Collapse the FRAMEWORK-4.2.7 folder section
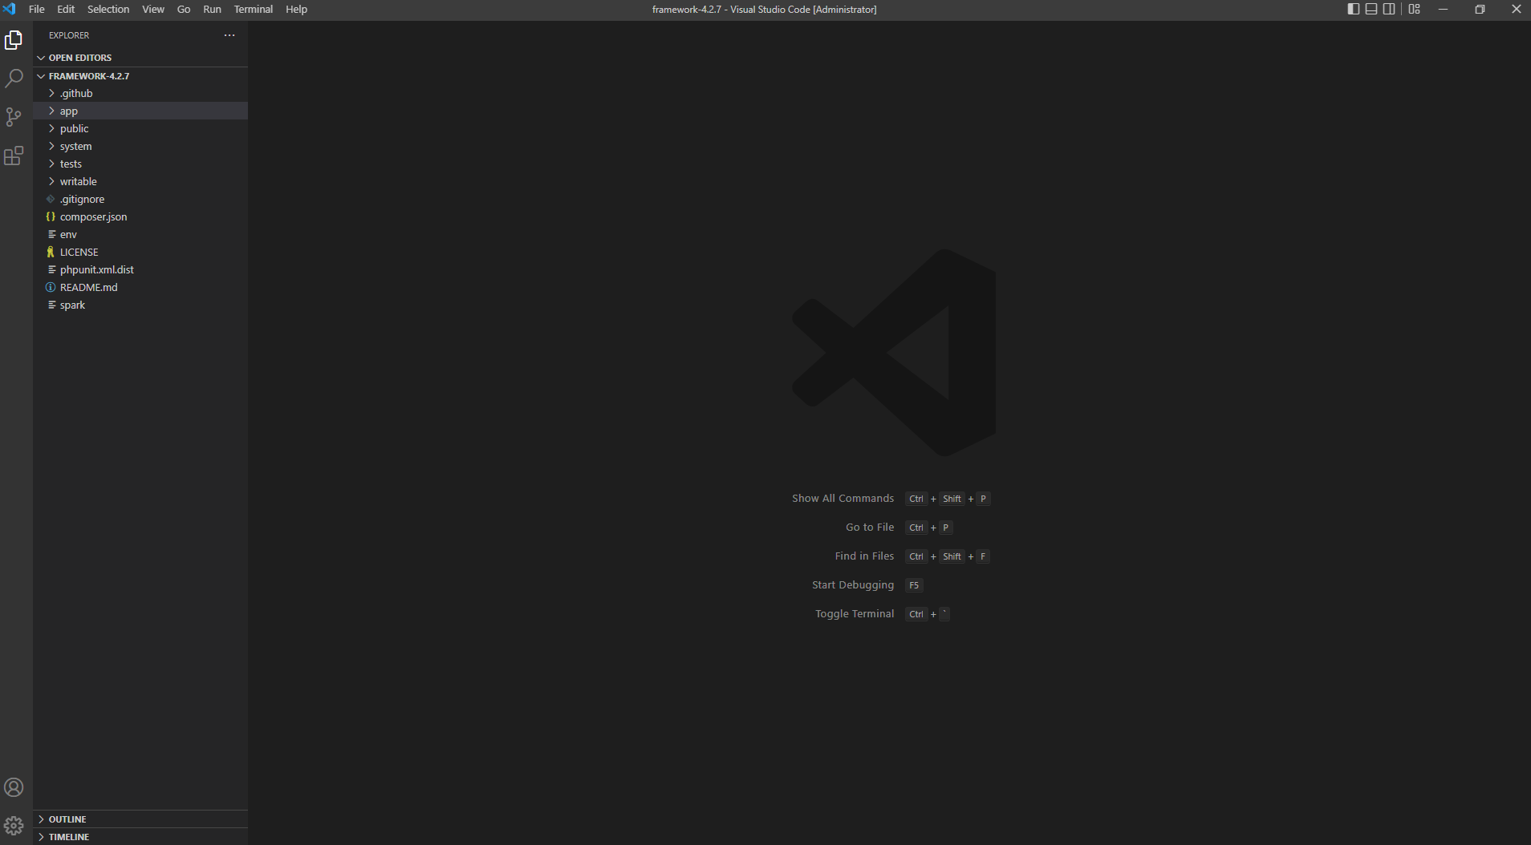Image resolution: width=1531 pixels, height=845 pixels. pyautogui.click(x=140, y=76)
